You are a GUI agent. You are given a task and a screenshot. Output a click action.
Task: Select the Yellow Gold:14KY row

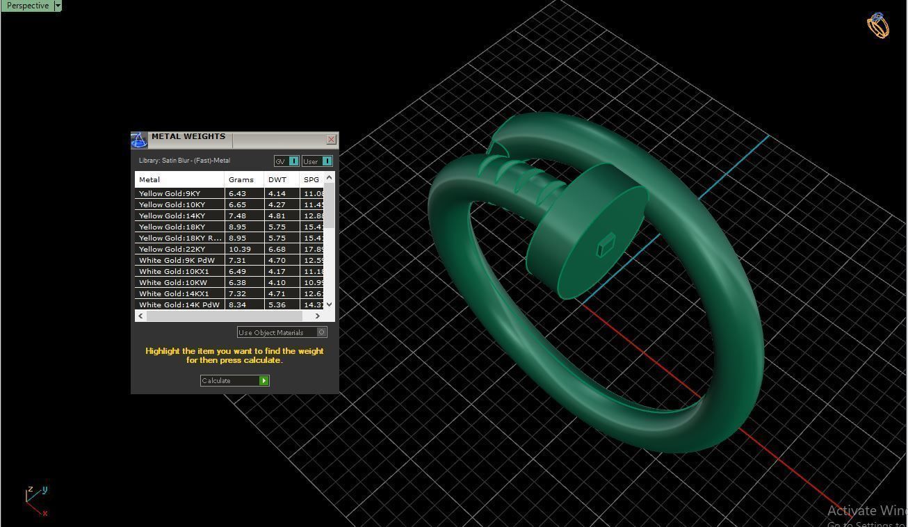(x=229, y=216)
